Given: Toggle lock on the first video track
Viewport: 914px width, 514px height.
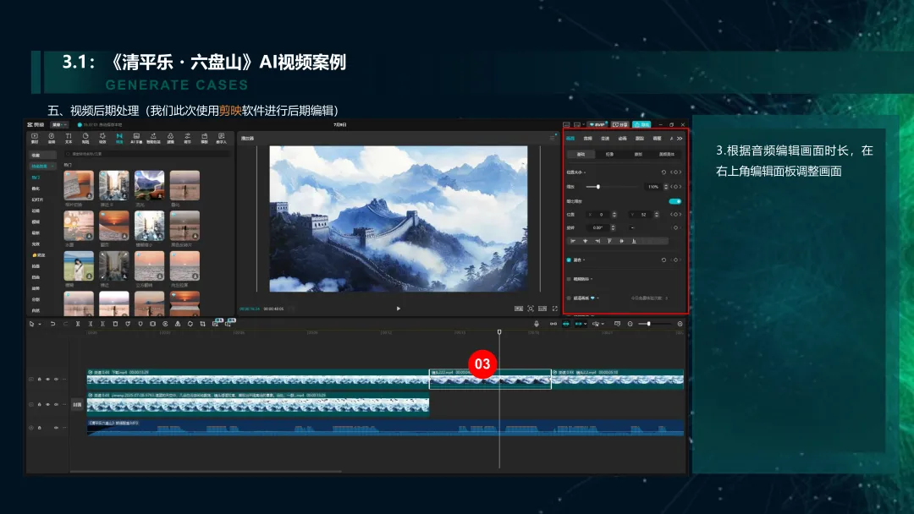Looking at the screenshot, I should point(40,379).
